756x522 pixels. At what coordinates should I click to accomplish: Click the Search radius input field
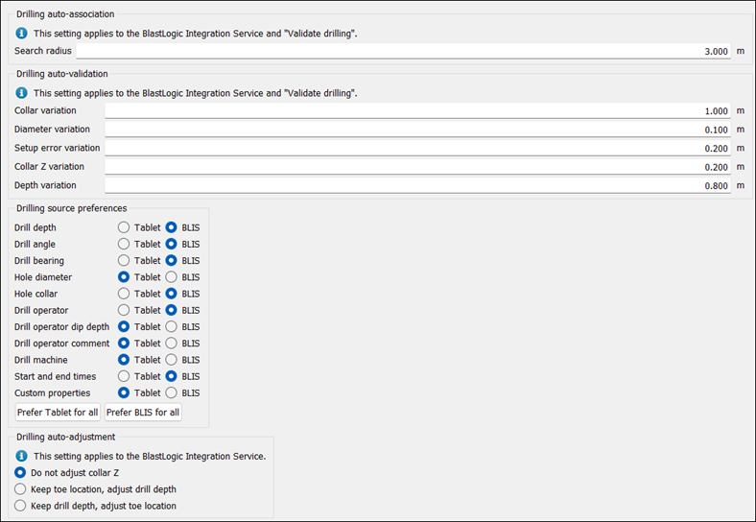[x=403, y=51]
